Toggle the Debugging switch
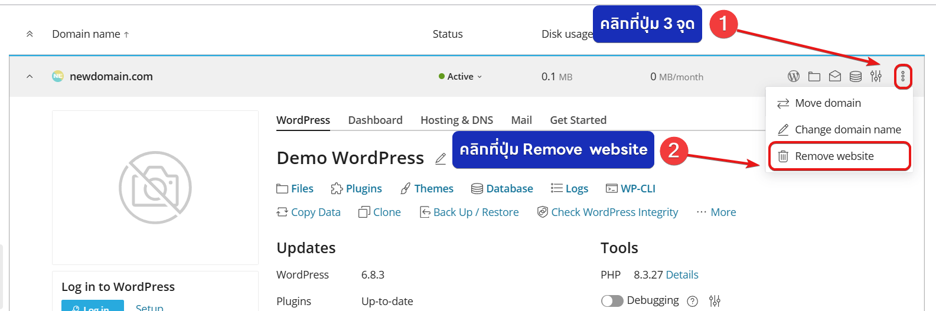This screenshot has height=311, width=936. [x=612, y=301]
